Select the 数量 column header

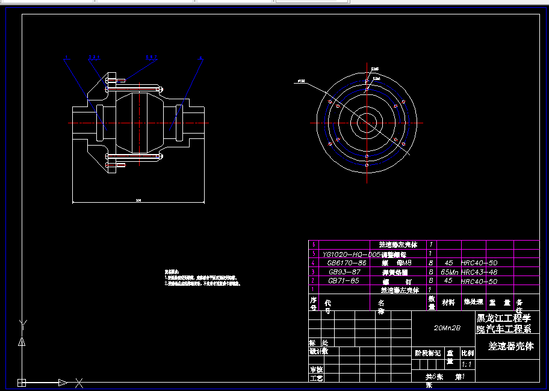pyautogui.click(x=432, y=303)
